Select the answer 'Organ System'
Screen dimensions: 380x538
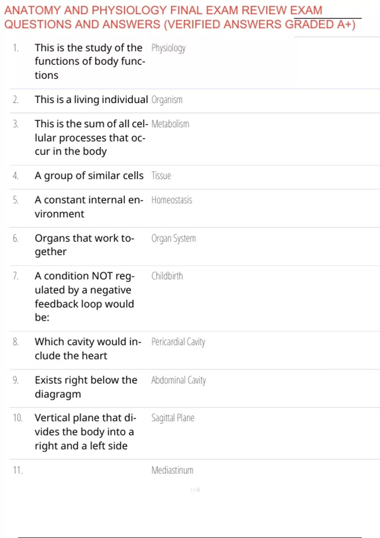174,238
